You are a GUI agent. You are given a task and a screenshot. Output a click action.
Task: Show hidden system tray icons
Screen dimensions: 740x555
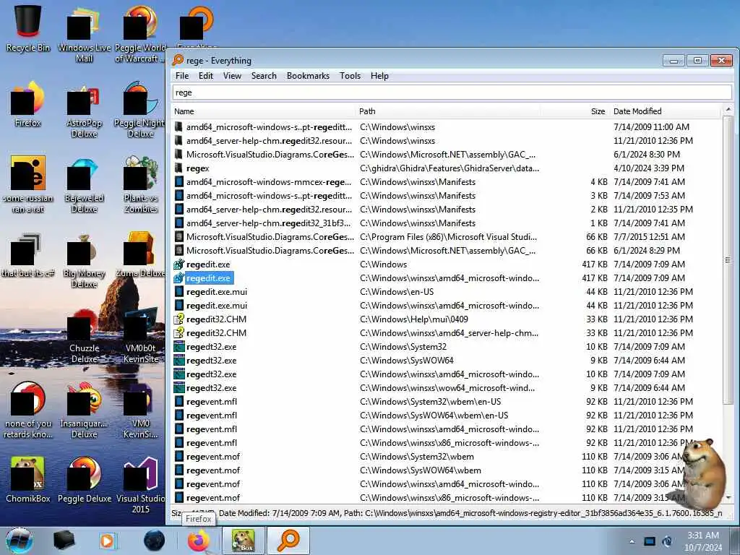click(632, 542)
